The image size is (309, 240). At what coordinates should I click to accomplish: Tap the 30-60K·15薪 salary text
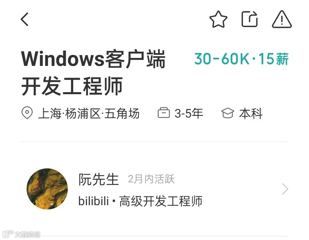click(x=241, y=59)
